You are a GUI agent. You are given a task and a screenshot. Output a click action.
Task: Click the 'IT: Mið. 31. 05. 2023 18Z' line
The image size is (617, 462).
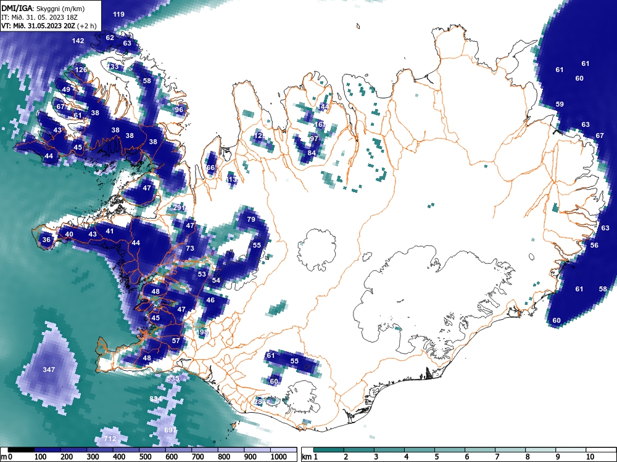pyautogui.click(x=39, y=17)
